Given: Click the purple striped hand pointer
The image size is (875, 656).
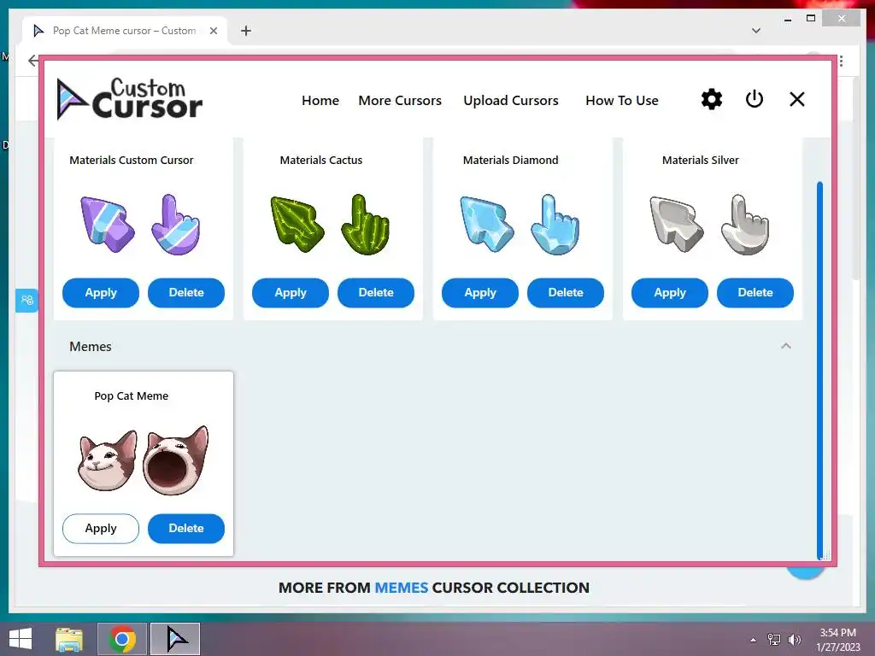Looking at the screenshot, I should click(176, 225).
